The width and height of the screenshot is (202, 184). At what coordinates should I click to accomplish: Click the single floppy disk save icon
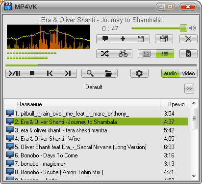[x=141, y=39]
